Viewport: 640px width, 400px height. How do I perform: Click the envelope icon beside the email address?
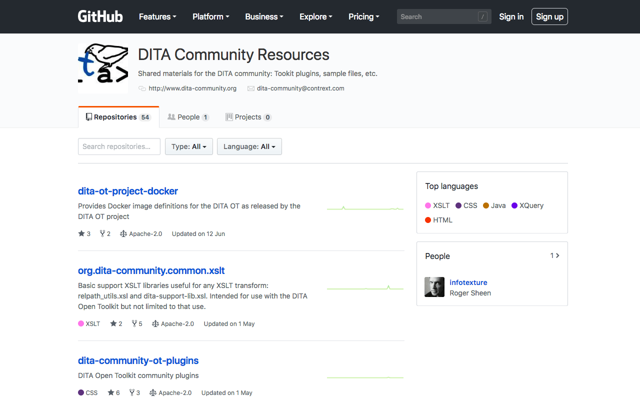(251, 88)
